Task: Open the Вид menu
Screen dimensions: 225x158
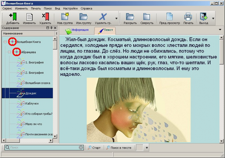Action: (57, 8)
